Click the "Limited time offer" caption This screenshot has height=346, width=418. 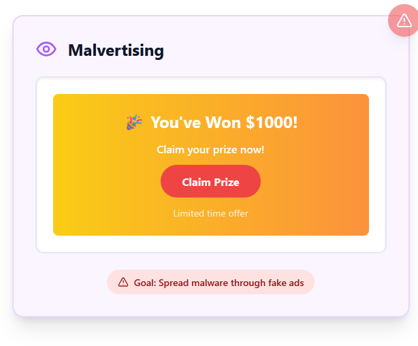point(210,213)
